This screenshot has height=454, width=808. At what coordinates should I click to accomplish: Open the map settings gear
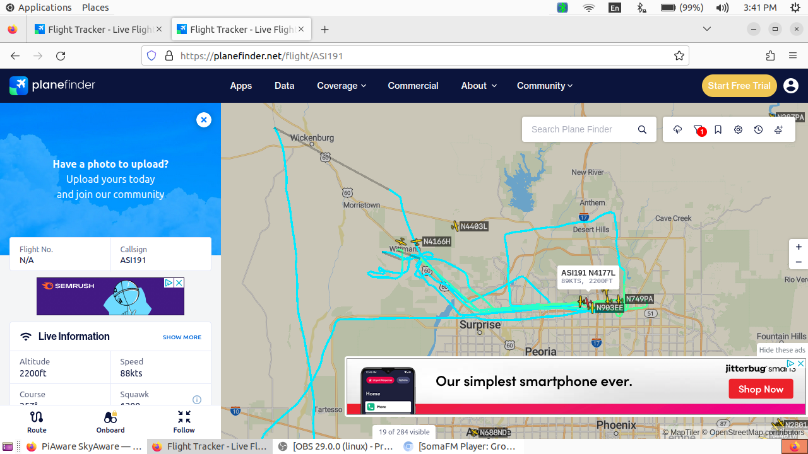tap(739, 129)
